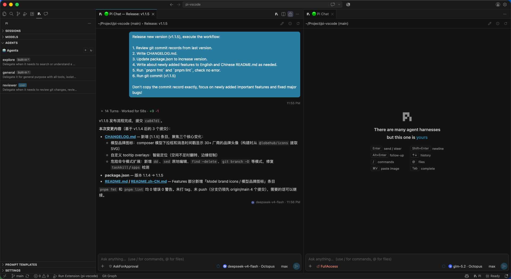This screenshot has width=511, height=279.
Task: Open the Source Control view icon
Action: point(18,14)
